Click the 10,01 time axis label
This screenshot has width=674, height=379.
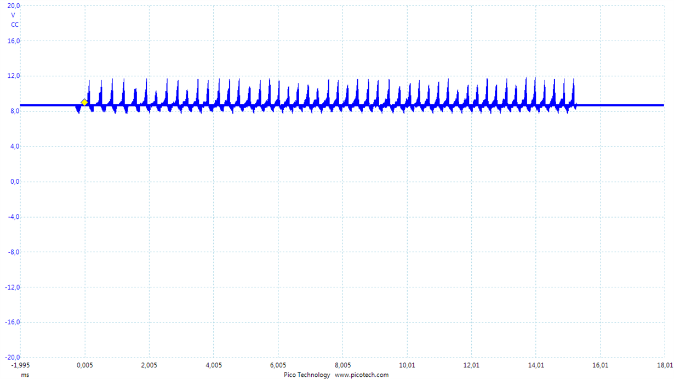pyautogui.click(x=407, y=365)
